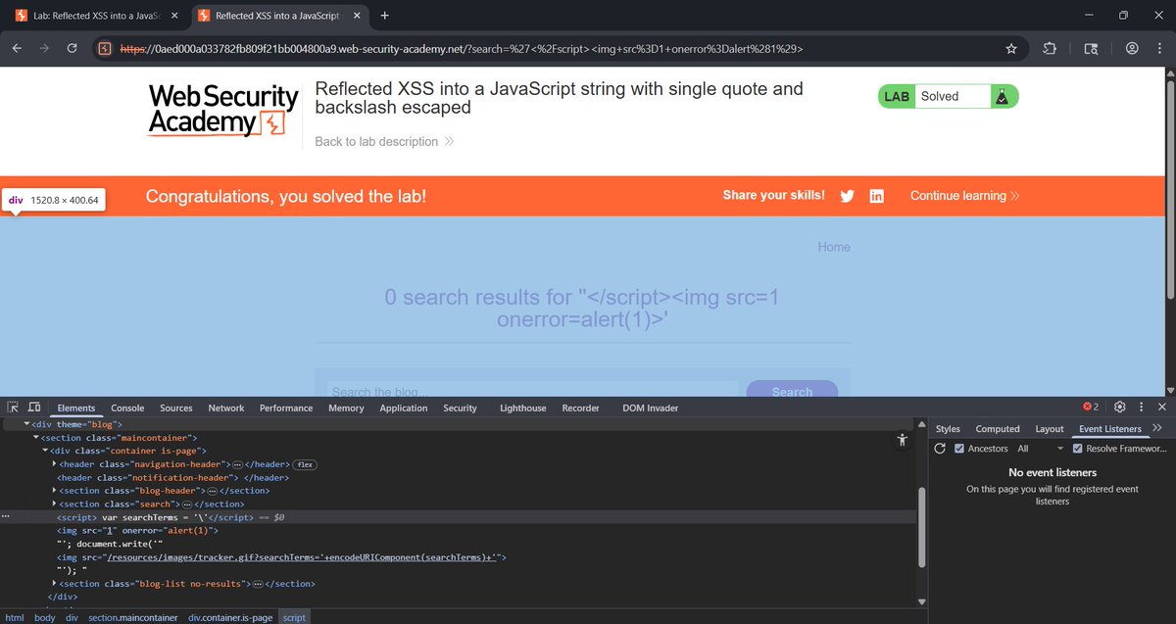1176x624 pixels.
Task: Open the Performance tab
Action: click(286, 408)
